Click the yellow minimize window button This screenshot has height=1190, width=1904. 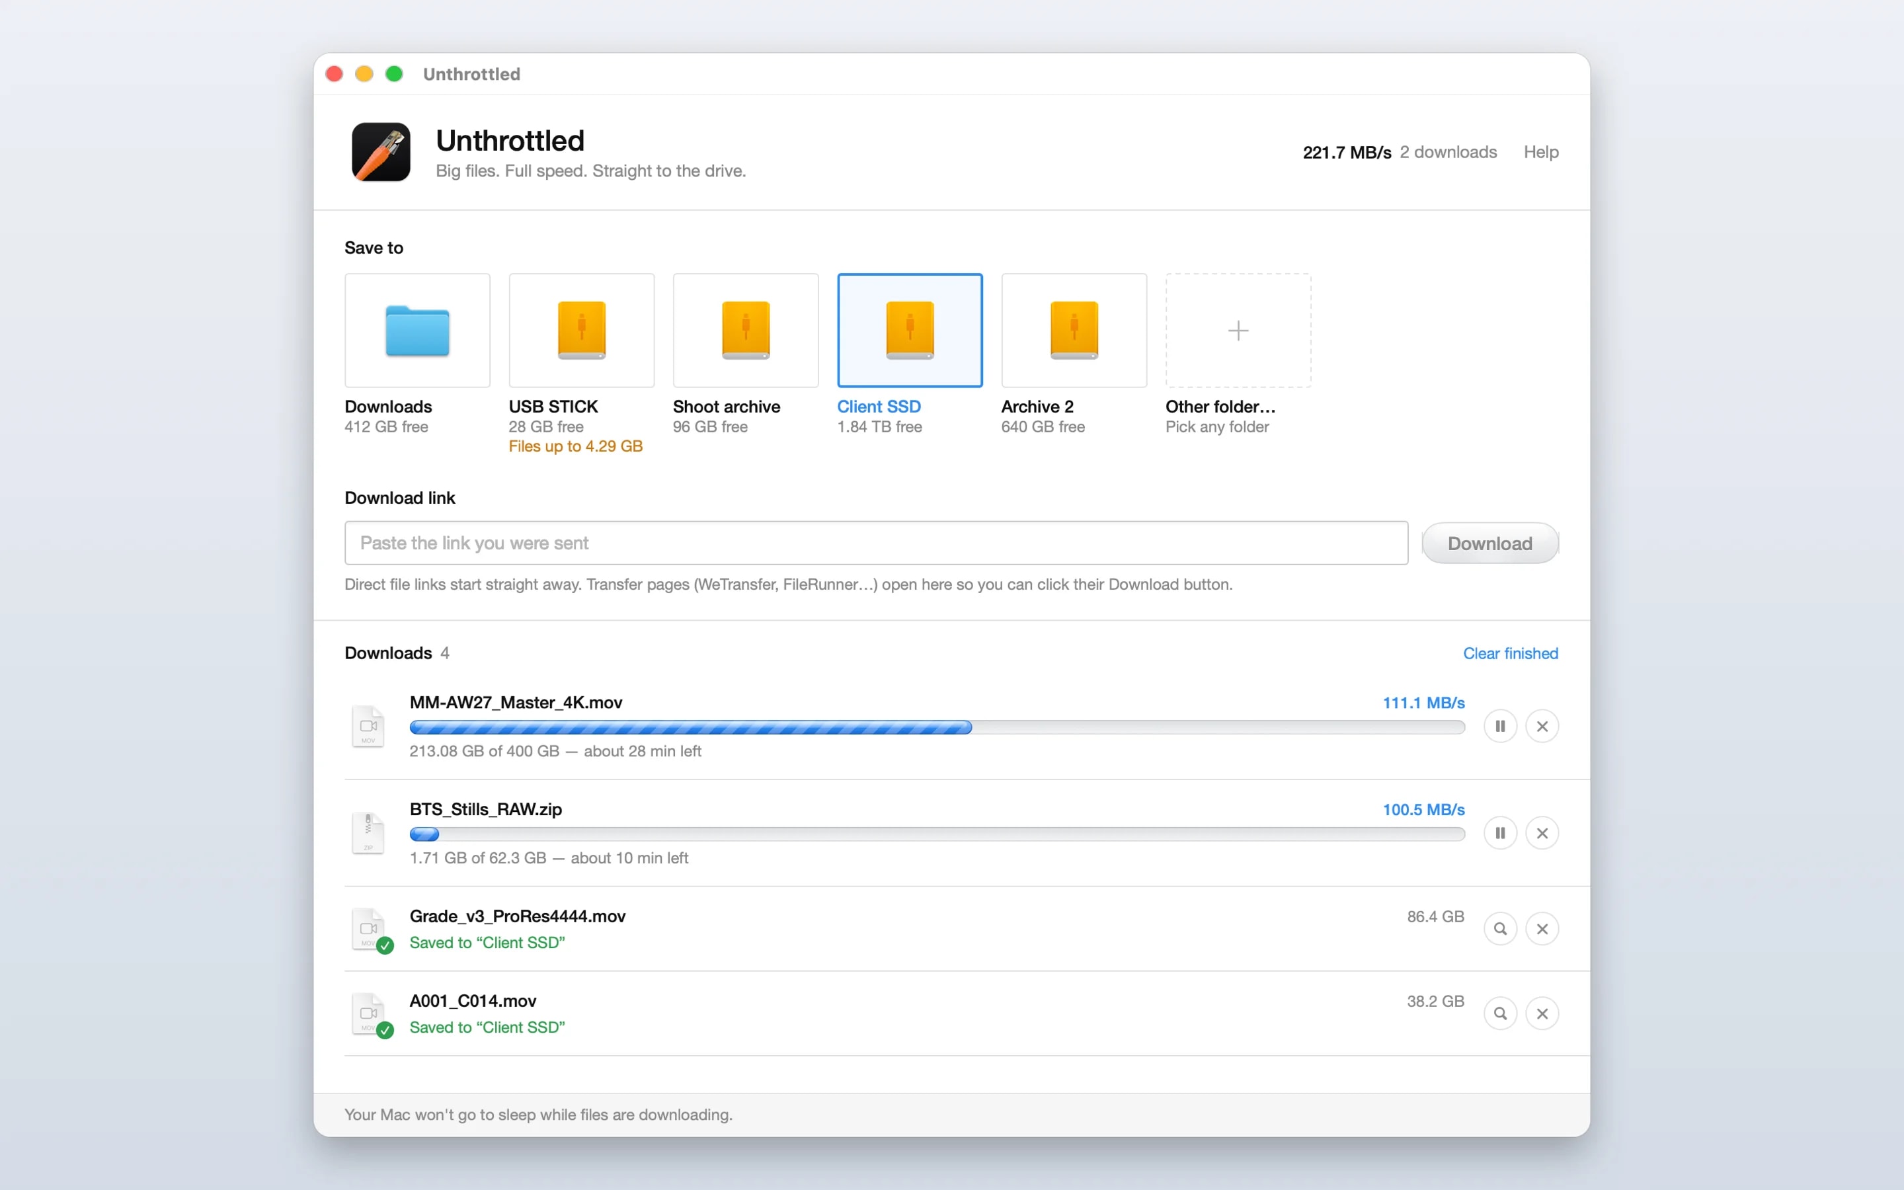tap(364, 74)
